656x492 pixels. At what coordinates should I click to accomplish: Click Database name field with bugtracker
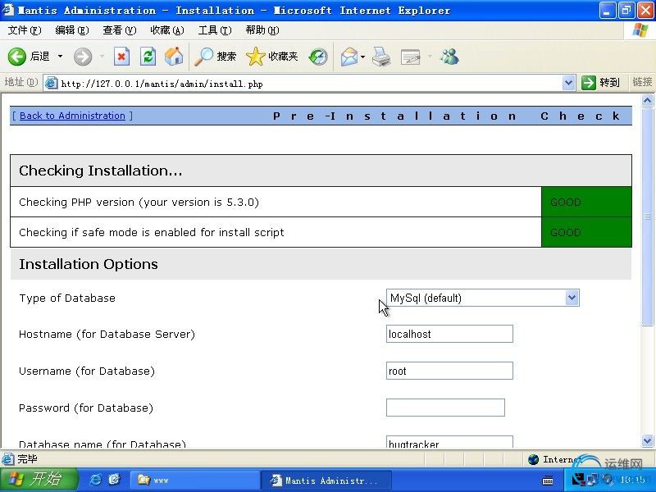[x=449, y=442]
